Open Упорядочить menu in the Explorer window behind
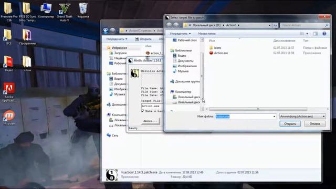The width and height of the screenshot is (336, 189). pos(117,39)
